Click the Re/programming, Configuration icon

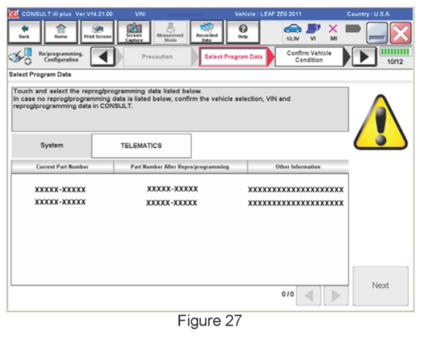pos(20,57)
